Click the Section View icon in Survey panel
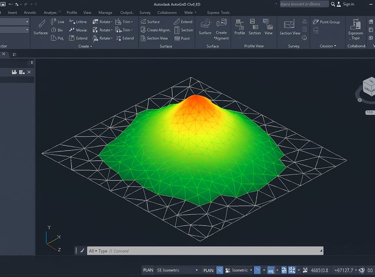Screen dimensions: 375x277 [290, 24]
